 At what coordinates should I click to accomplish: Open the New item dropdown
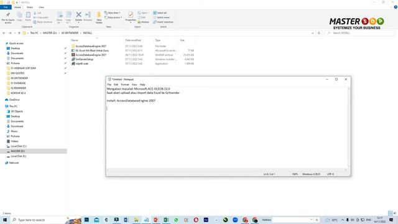pyautogui.click(x=113, y=12)
